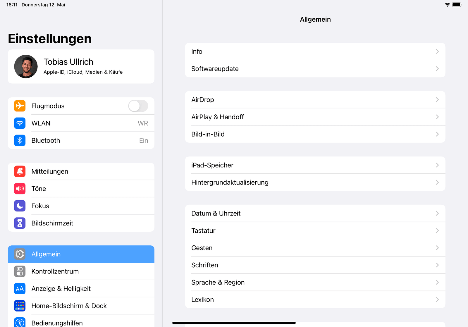Open Softwareupdate via its chevron

tap(437, 69)
